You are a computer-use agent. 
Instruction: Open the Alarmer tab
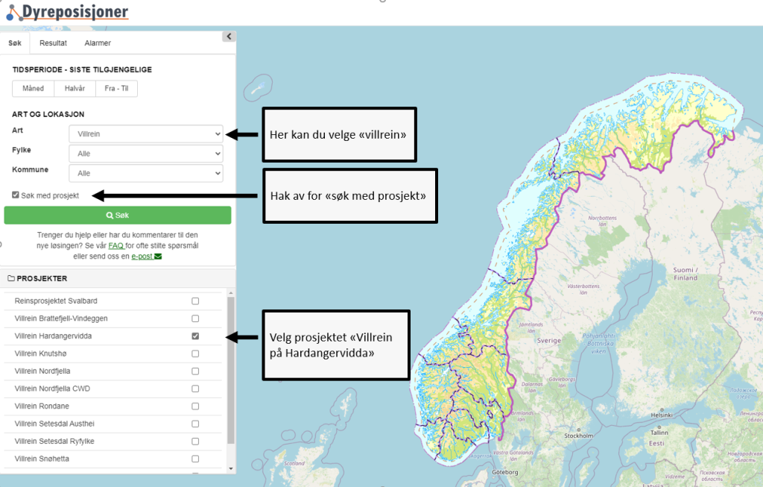coord(98,43)
